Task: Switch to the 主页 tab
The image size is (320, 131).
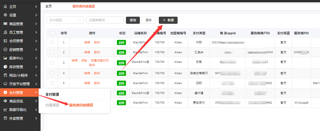Action: tap(49, 6)
